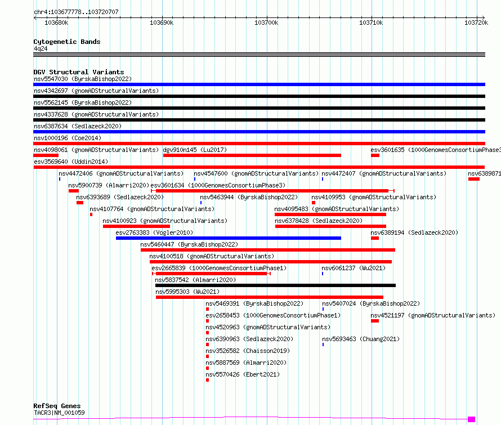Click red bar under nsv4095483 variant
Image resolution: width=501 pixels, height=425 pixels.
(330, 214)
